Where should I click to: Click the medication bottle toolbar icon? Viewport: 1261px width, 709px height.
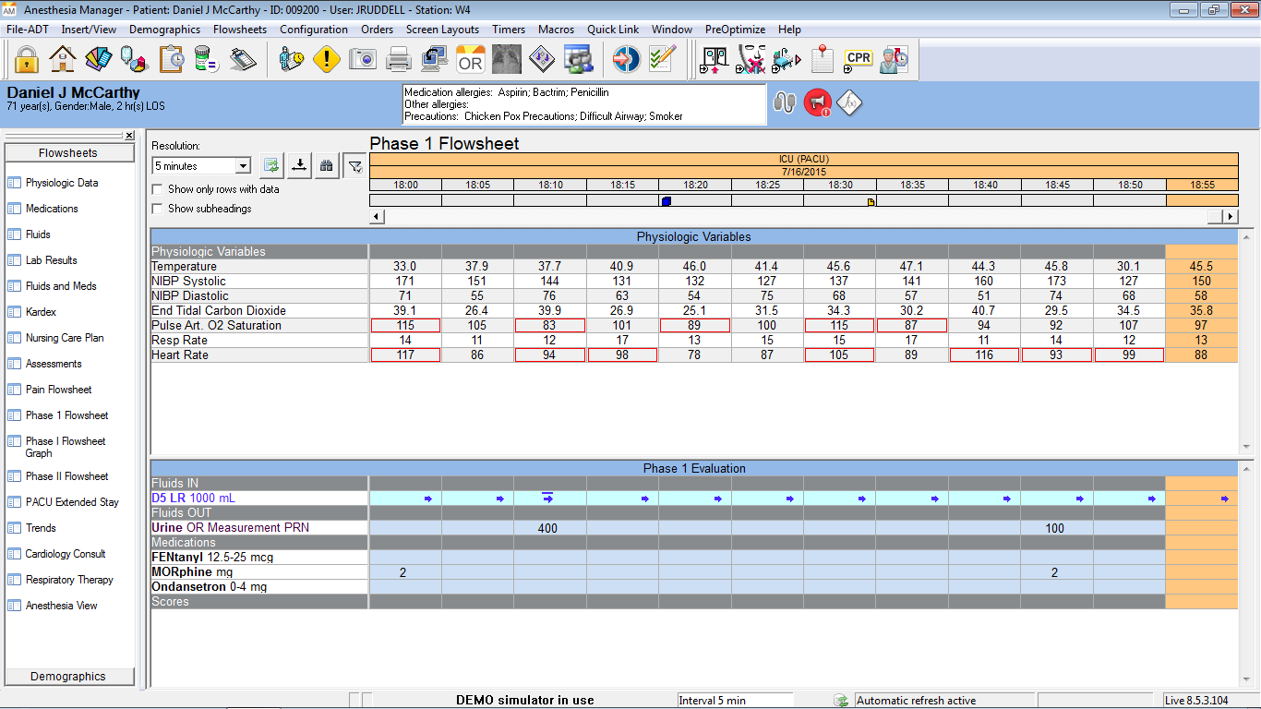208,58
